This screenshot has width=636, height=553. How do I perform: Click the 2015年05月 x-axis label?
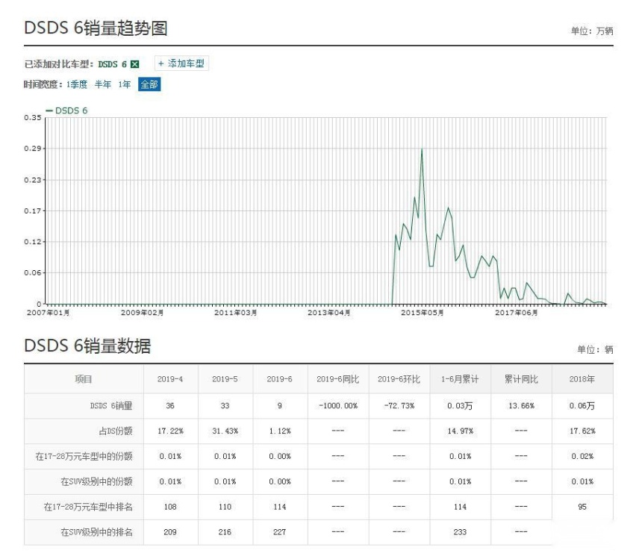tap(423, 313)
